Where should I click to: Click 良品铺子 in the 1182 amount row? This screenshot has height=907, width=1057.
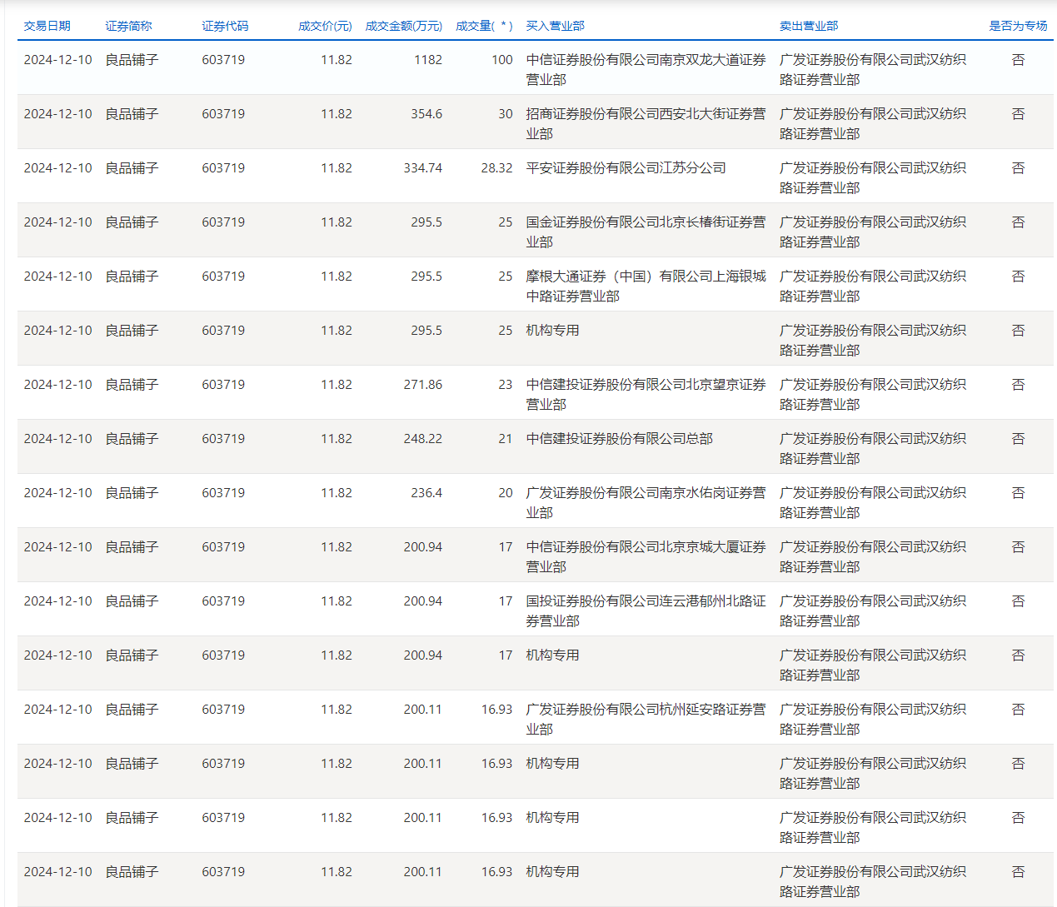click(x=132, y=60)
